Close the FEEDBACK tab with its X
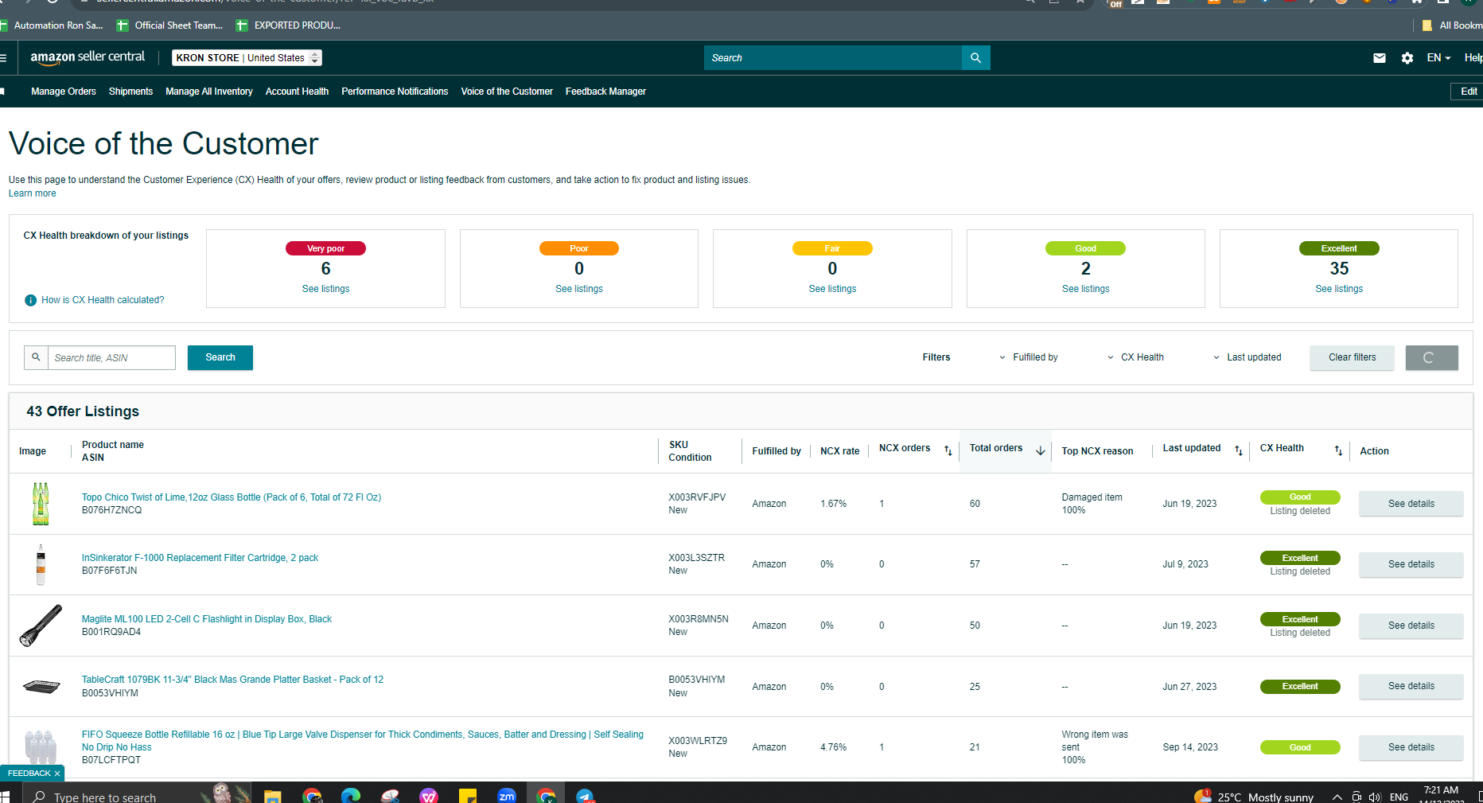The width and height of the screenshot is (1483, 803). pyautogui.click(x=57, y=774)
